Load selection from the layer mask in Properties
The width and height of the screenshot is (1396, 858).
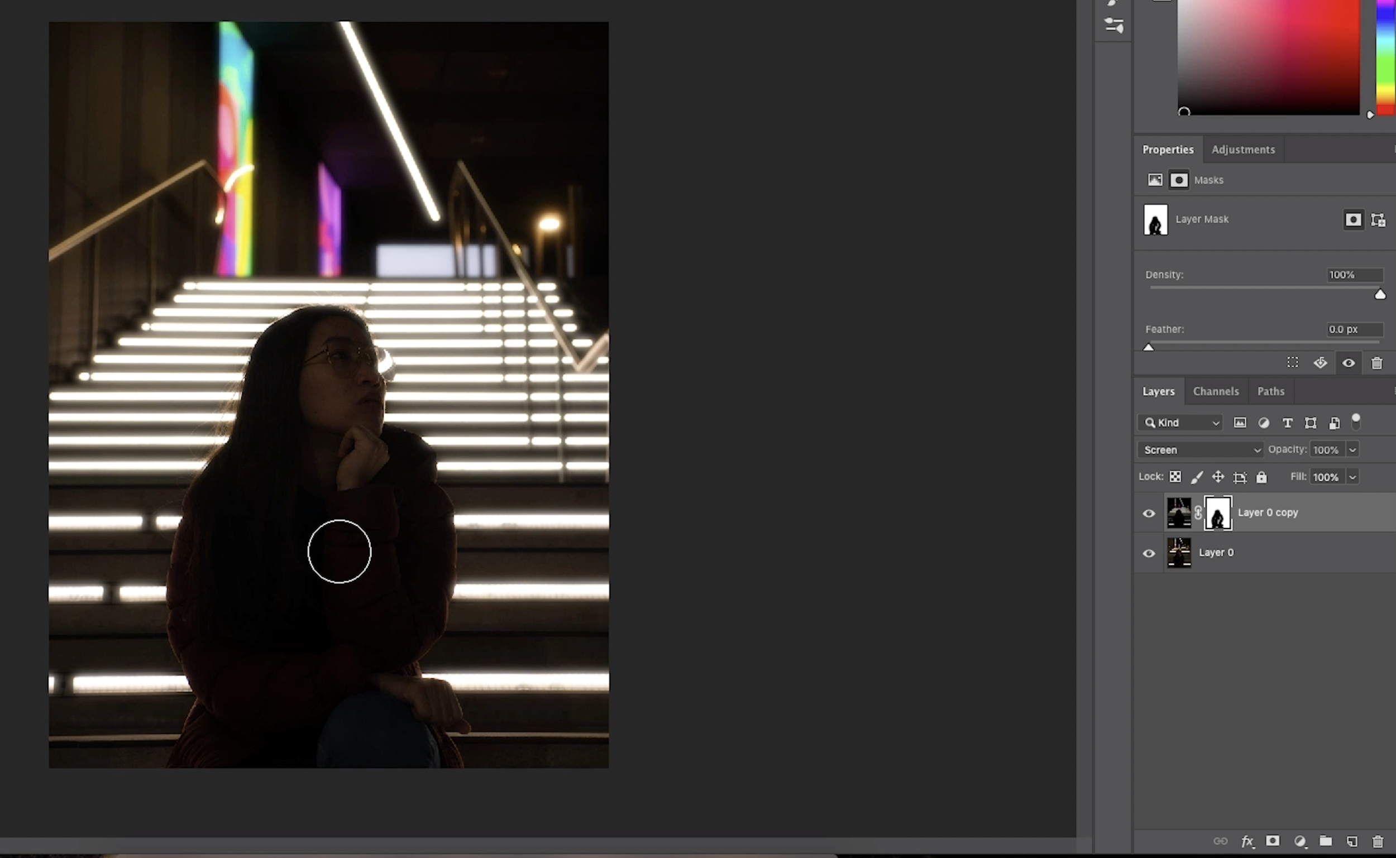tap(1293, 363)
